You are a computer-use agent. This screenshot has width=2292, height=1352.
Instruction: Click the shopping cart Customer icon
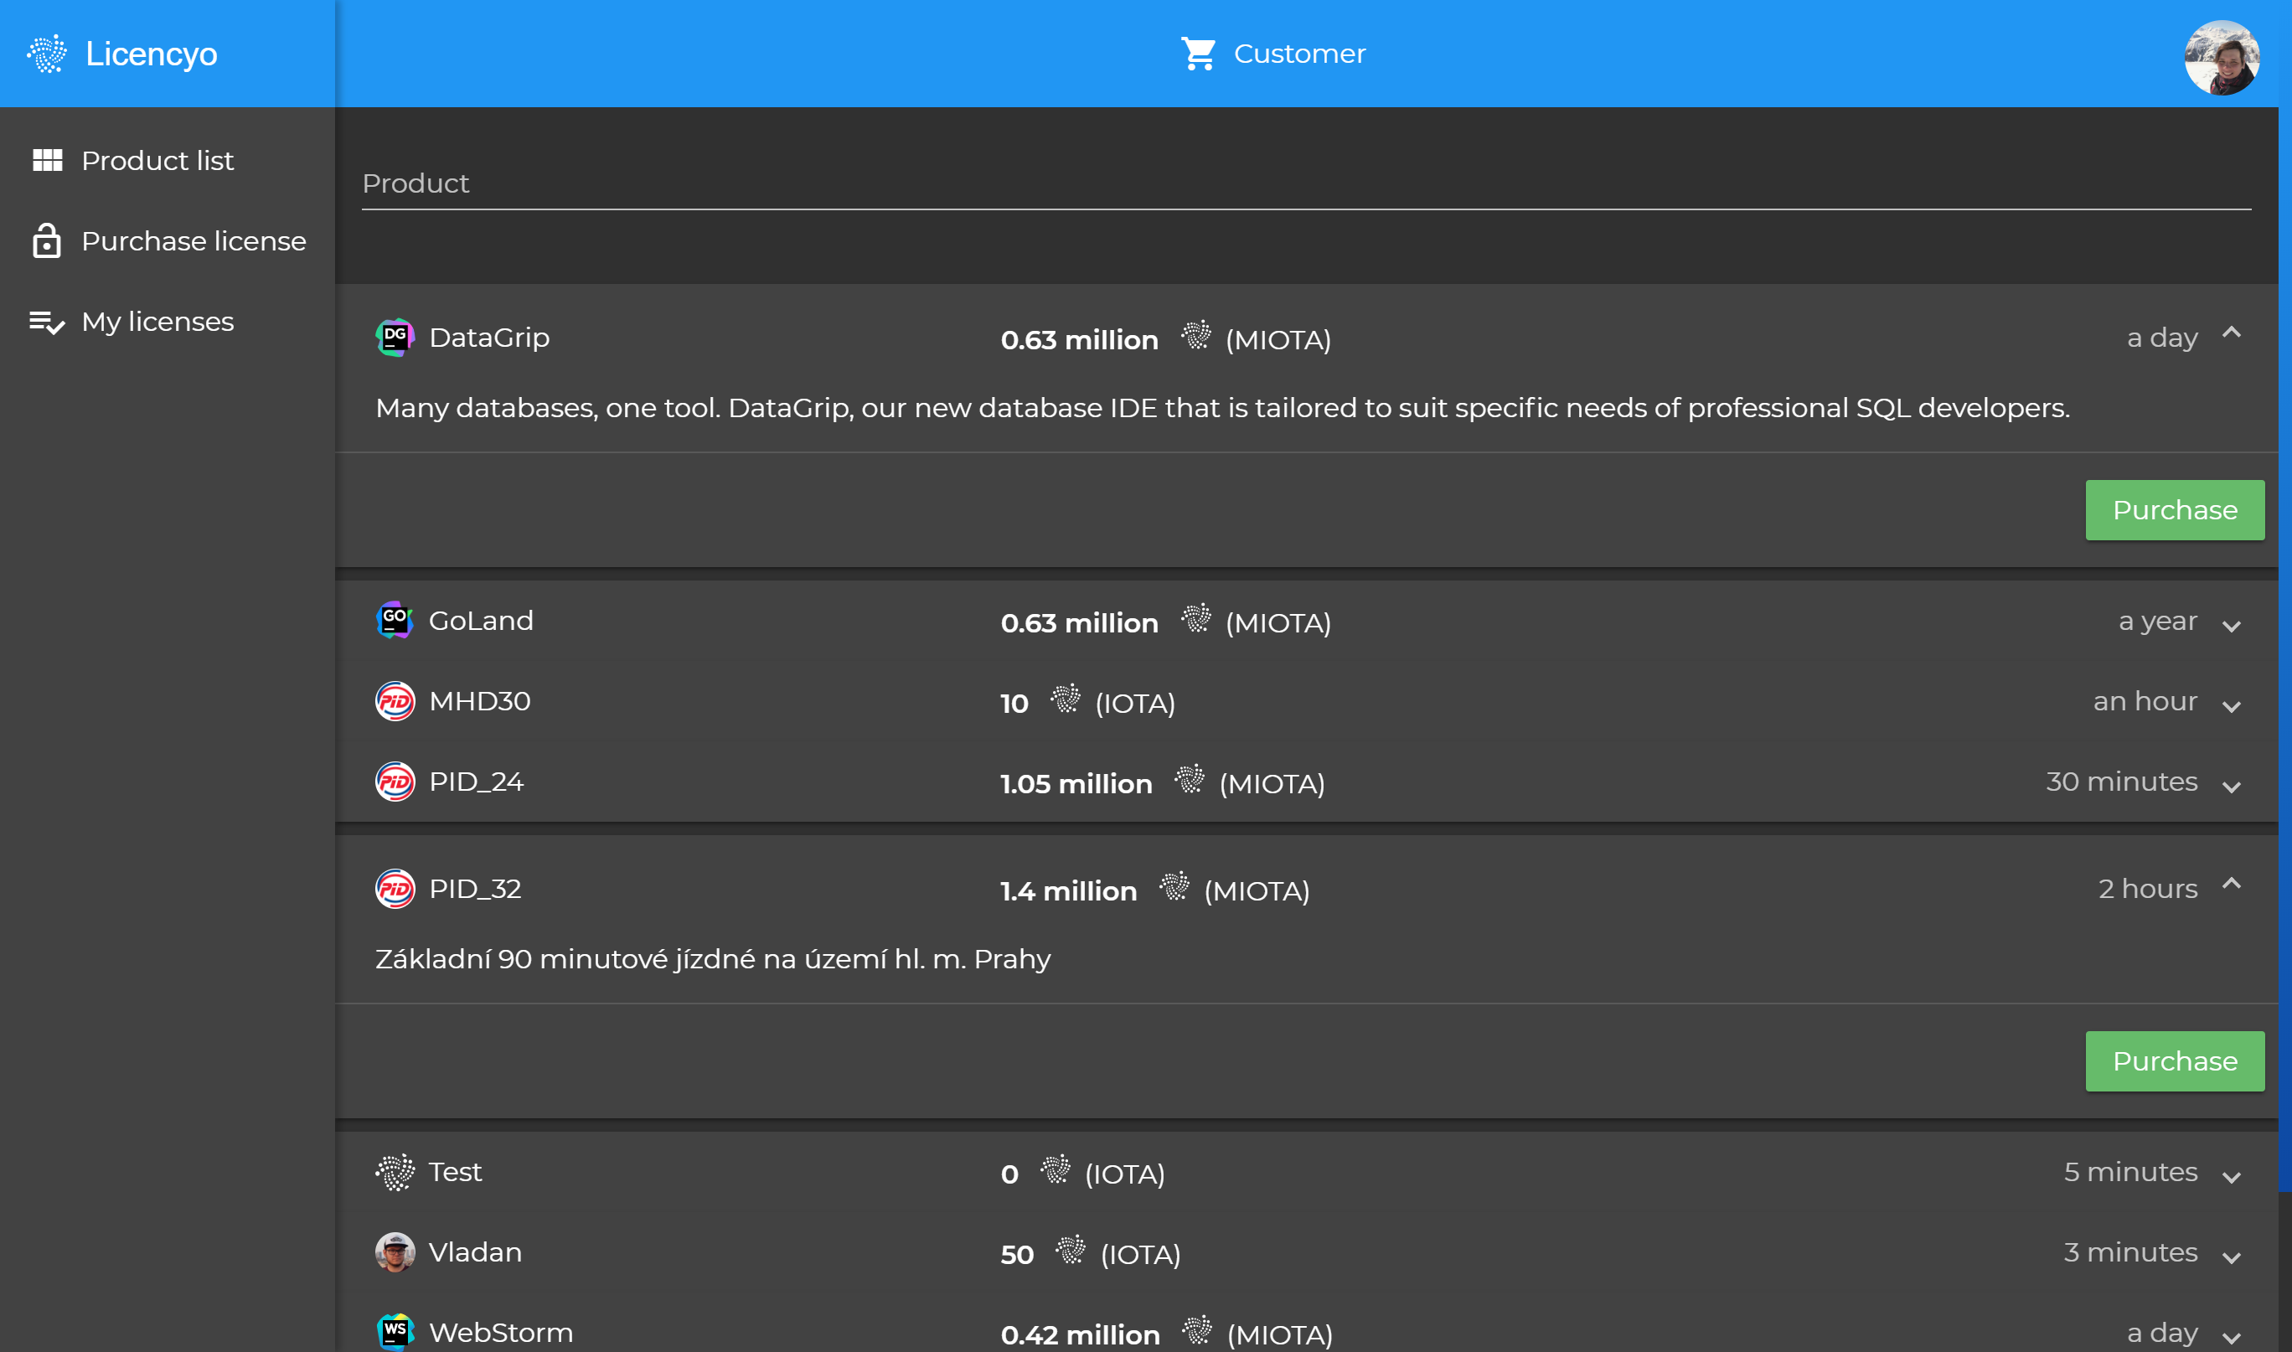(1198, 54)
